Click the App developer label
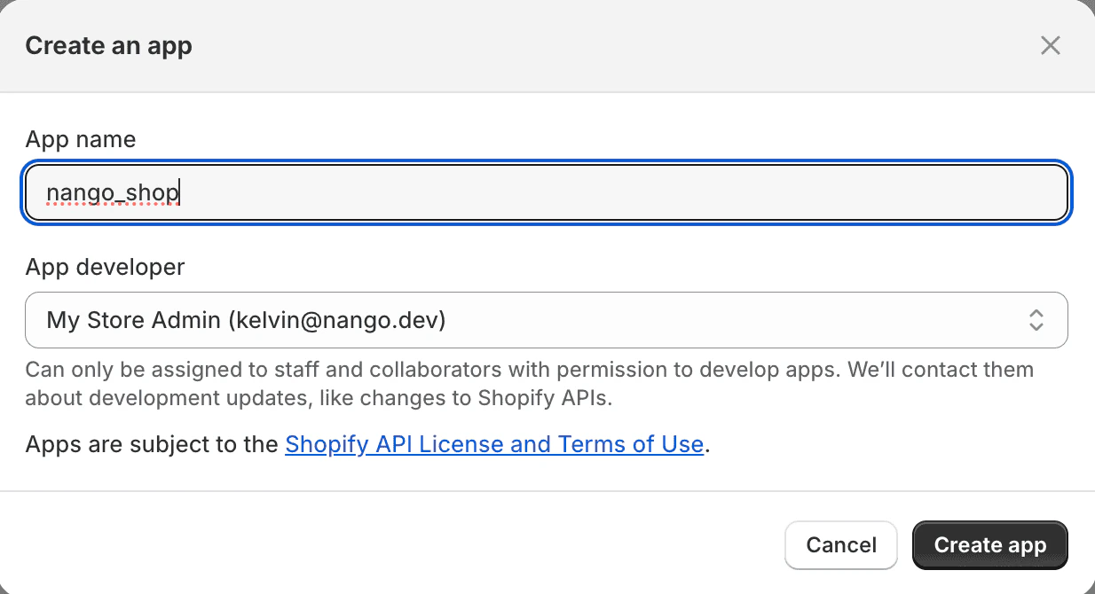 tap(105, 267)
